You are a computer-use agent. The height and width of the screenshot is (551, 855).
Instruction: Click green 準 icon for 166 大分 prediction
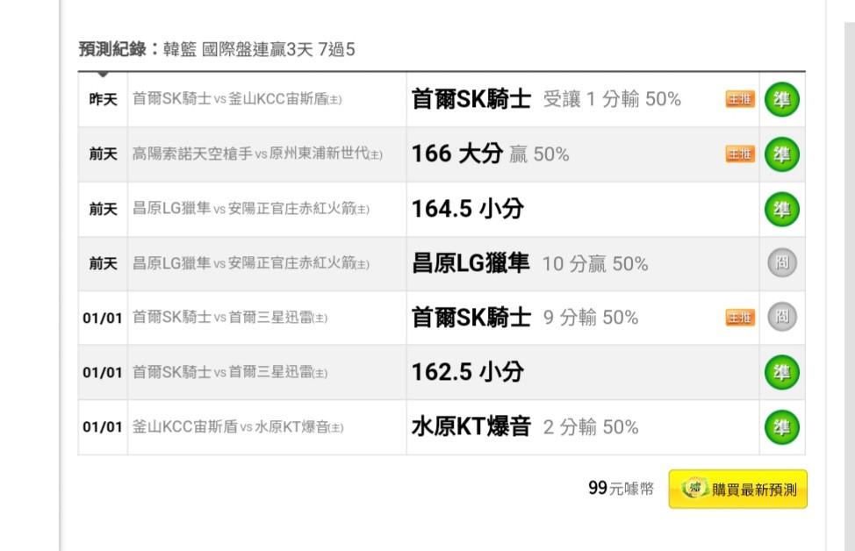(x=782, y=154)
